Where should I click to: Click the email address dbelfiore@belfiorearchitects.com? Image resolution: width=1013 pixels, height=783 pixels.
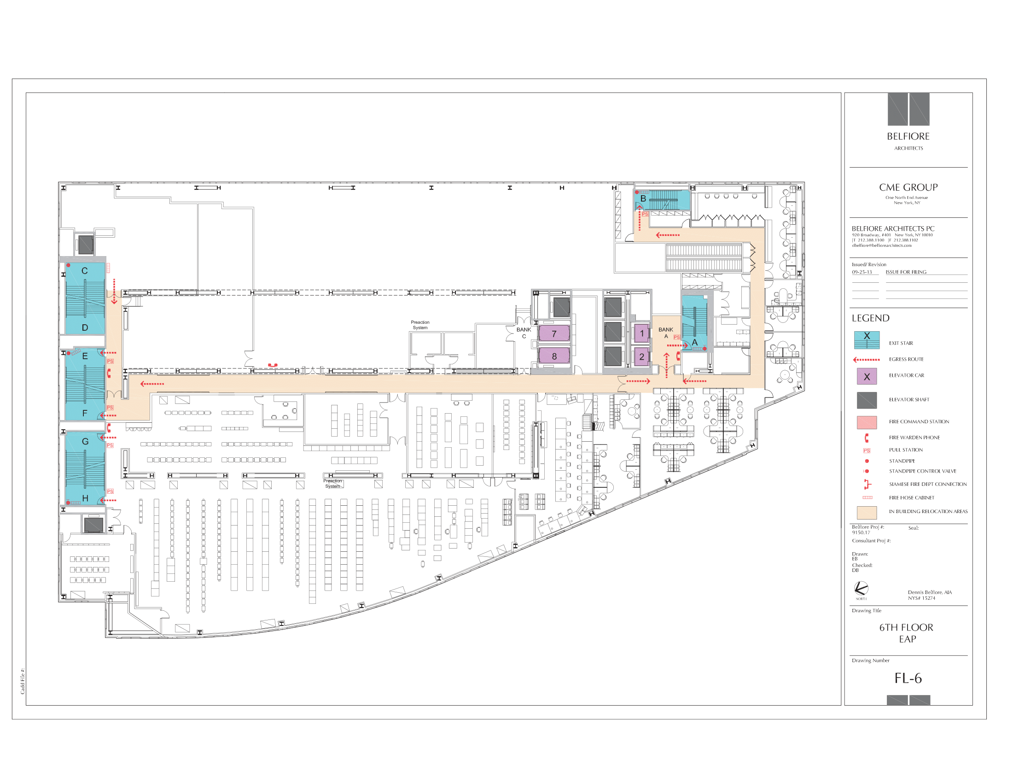881,245
